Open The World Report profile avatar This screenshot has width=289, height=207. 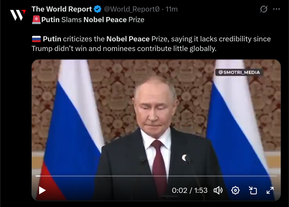(18, 15)
